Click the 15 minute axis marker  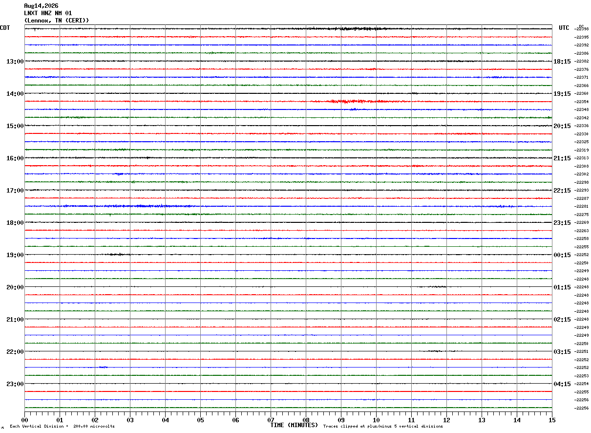point(552,420)
